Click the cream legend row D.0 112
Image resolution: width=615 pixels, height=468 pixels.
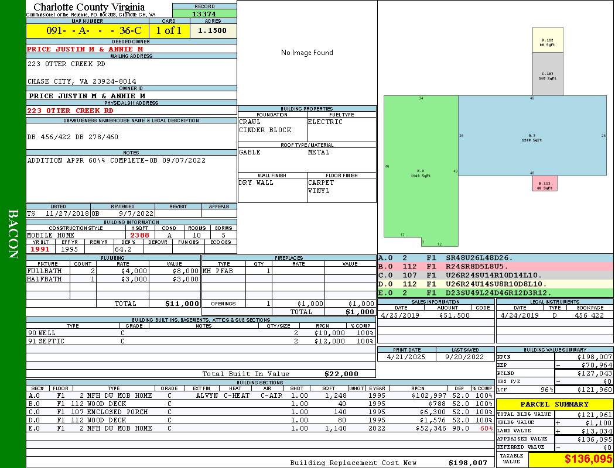496,284
